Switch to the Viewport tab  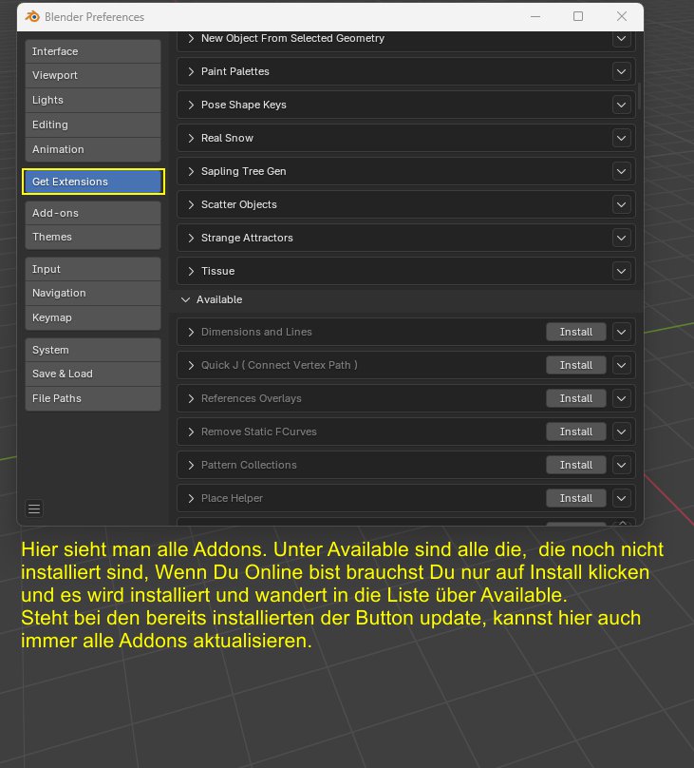click(93, 75)
